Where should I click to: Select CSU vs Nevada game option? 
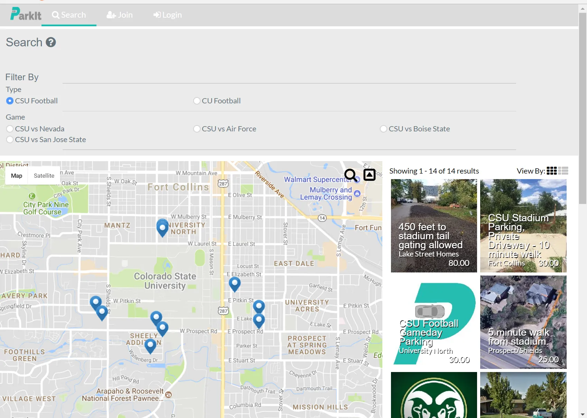(10, 129)
